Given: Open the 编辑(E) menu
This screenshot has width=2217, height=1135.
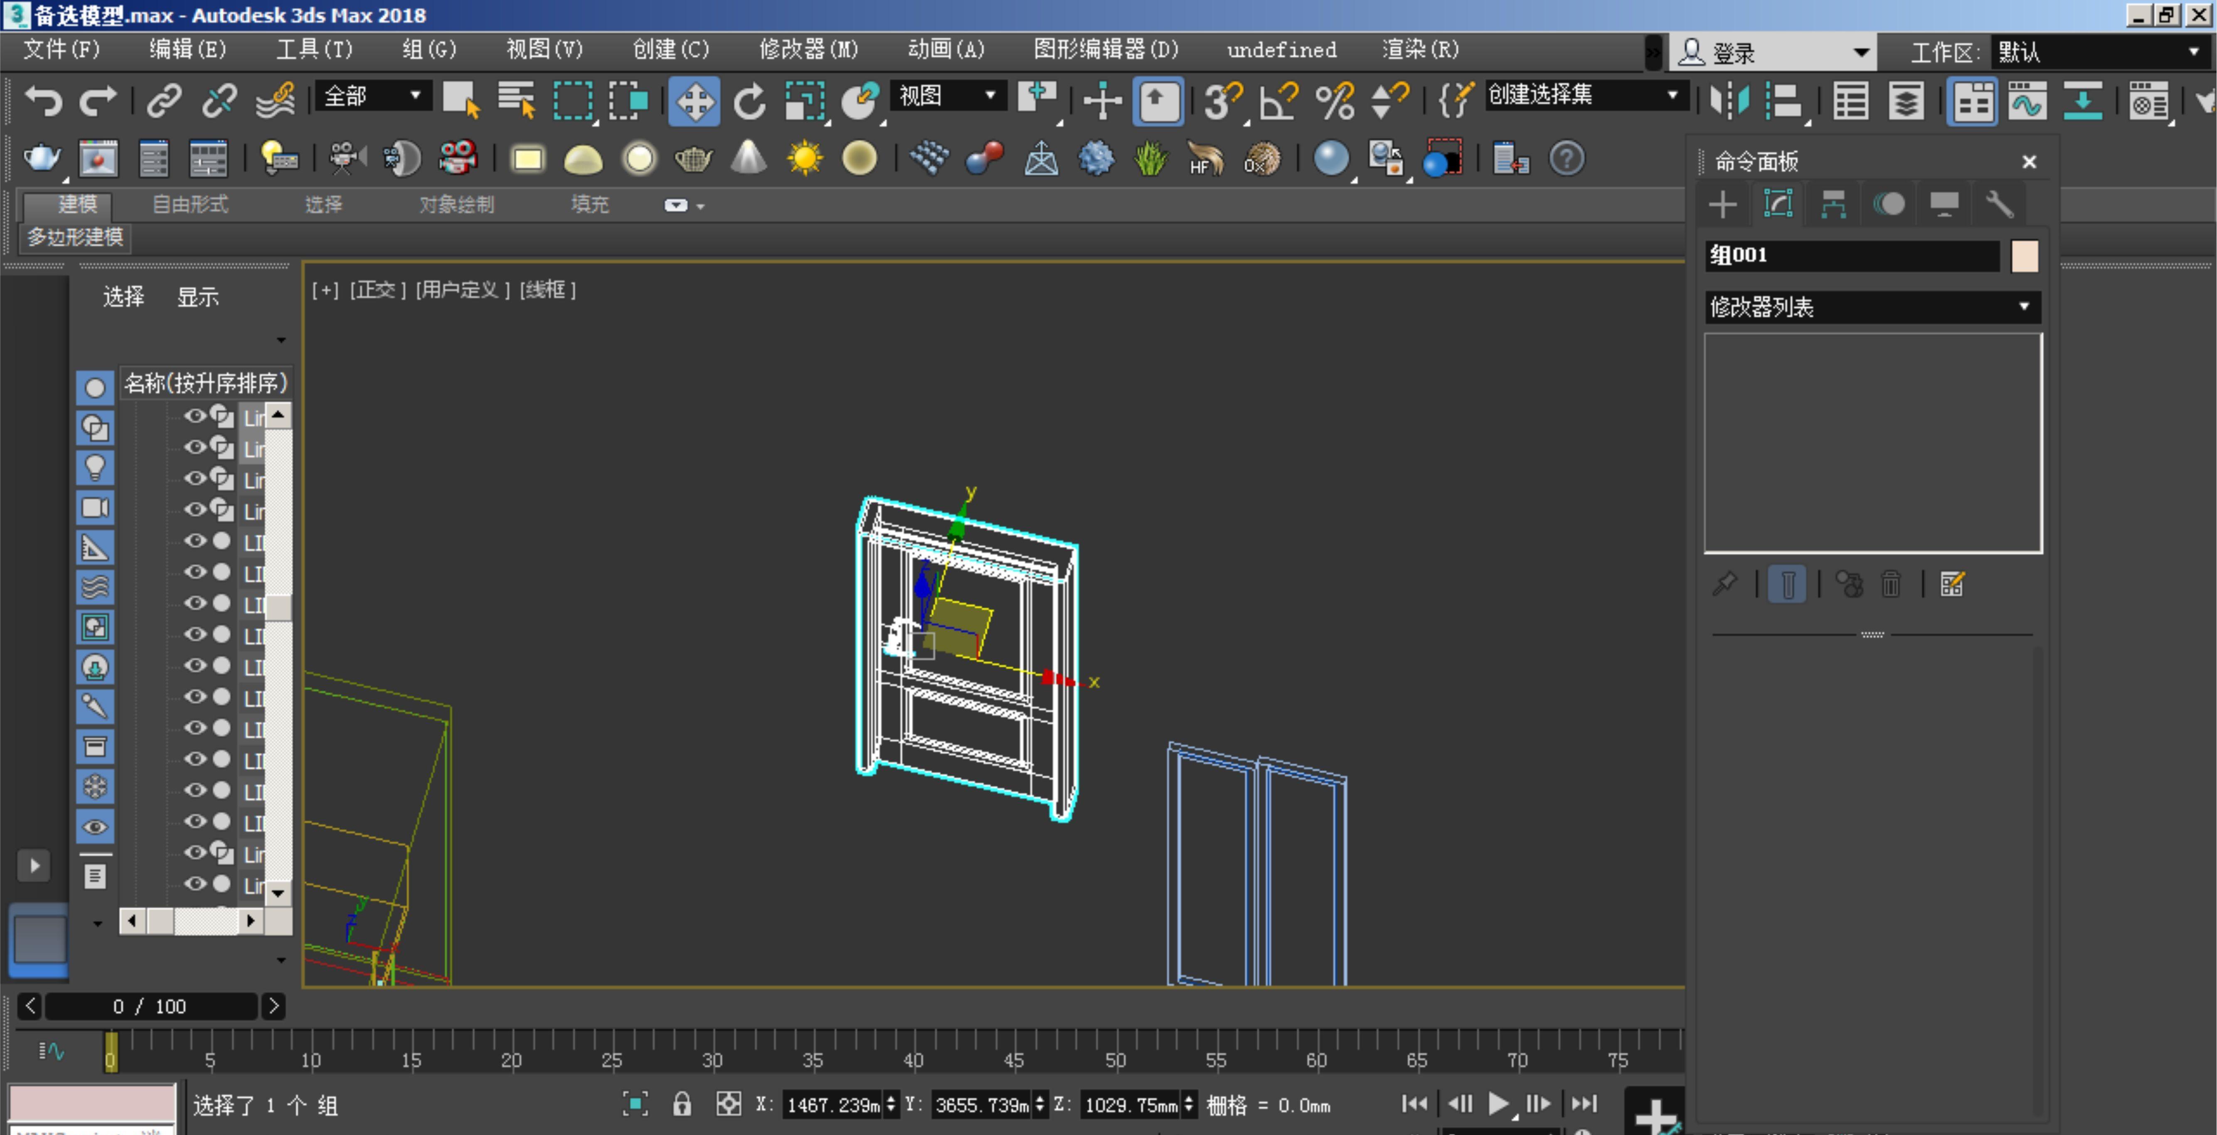Looking at the screenshot, I should pos(187,50).
